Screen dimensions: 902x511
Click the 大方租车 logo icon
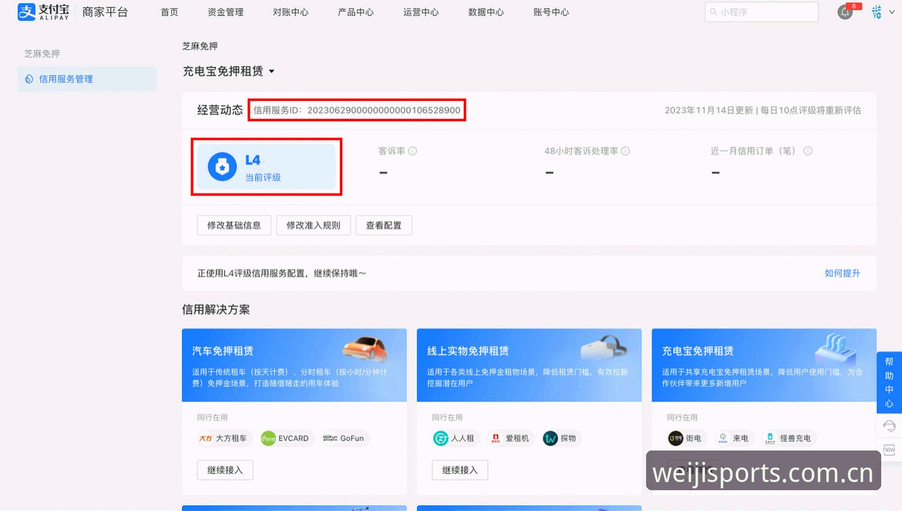206,438
